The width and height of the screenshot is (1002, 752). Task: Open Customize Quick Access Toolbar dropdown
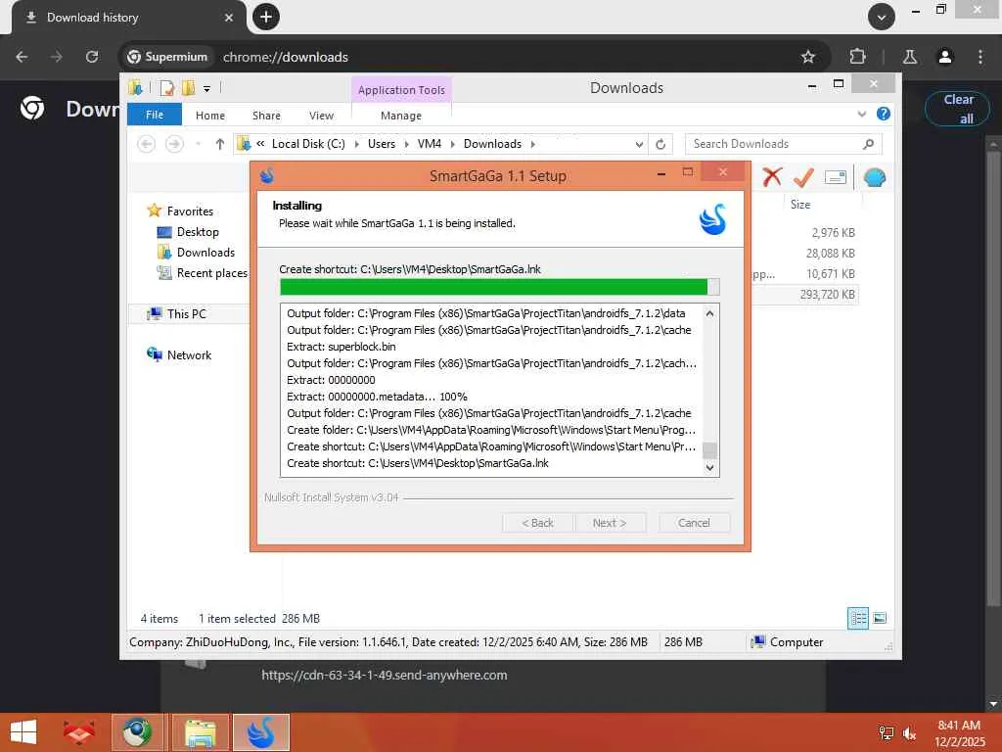207,89
